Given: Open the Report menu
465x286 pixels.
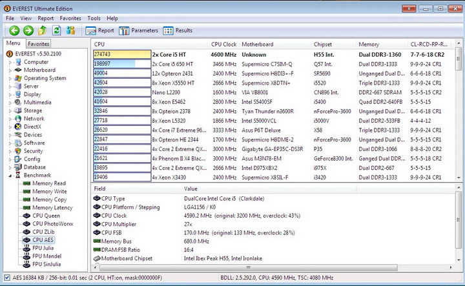Looking at the screenshot, I should (x=46, y=18).
